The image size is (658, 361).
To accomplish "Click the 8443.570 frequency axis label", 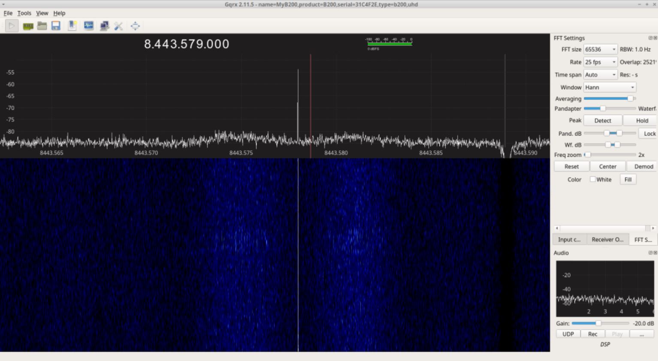I will point(146,153).
